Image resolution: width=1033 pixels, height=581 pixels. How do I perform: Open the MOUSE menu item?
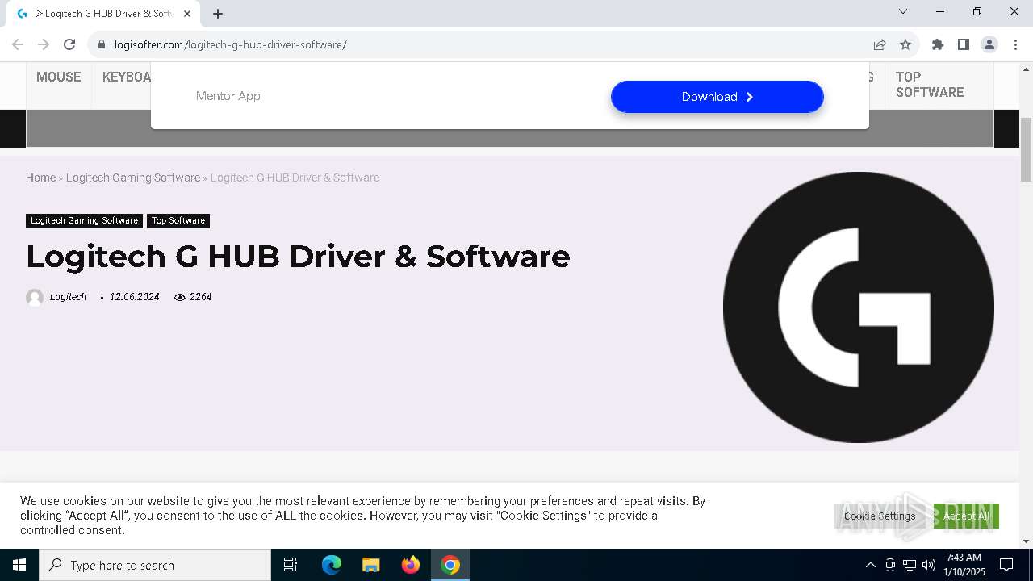pyautogui.click(x=59, y=77)
